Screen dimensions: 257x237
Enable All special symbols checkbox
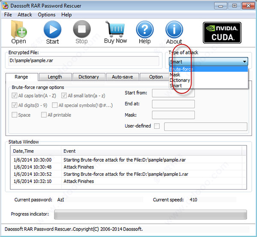pos(54,105)
